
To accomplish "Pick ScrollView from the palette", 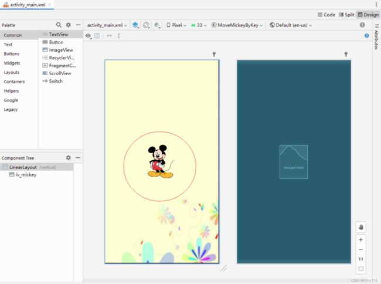I will (61, 73).
